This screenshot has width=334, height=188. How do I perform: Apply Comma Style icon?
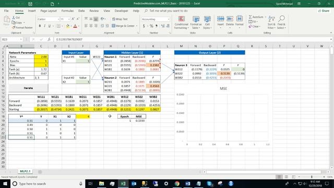(157, 26)
